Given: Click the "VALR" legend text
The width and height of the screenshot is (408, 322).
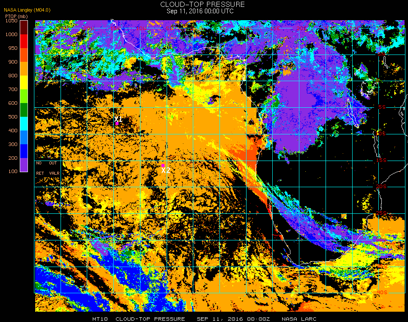Looking at the screenshot, I should point(54,173).
